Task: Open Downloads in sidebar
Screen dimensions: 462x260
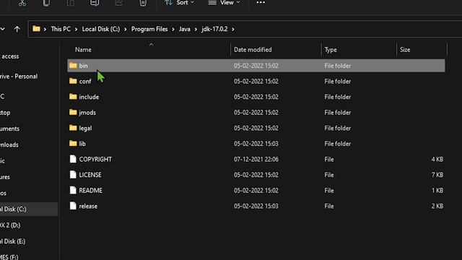Action: coord(9,144)
